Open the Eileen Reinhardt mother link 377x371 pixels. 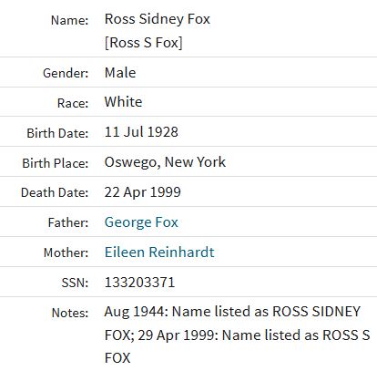click(159, 252)
